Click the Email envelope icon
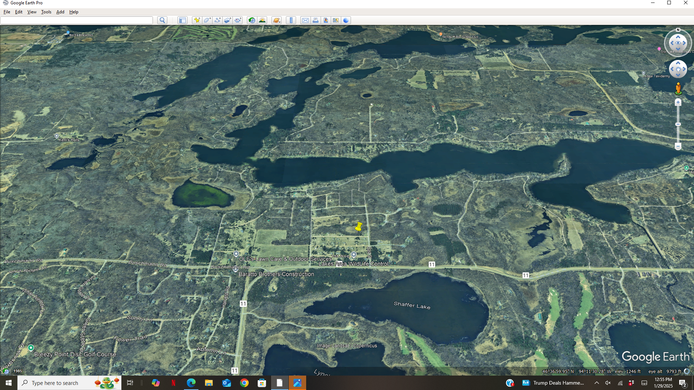The height and width of the screenshot is (390, 694). [x=305, y=20]
